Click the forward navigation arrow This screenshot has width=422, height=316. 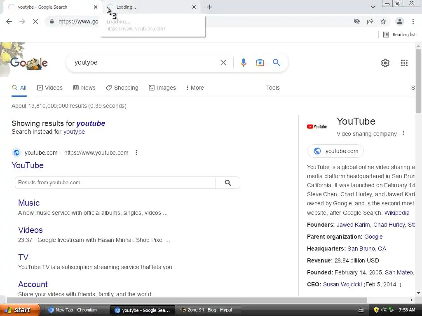(x=22, y=21)
